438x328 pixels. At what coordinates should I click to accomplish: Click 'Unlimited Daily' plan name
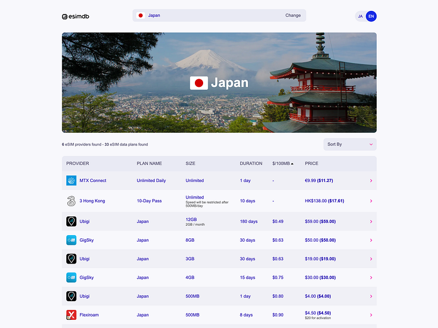click(x=151, y=180)
